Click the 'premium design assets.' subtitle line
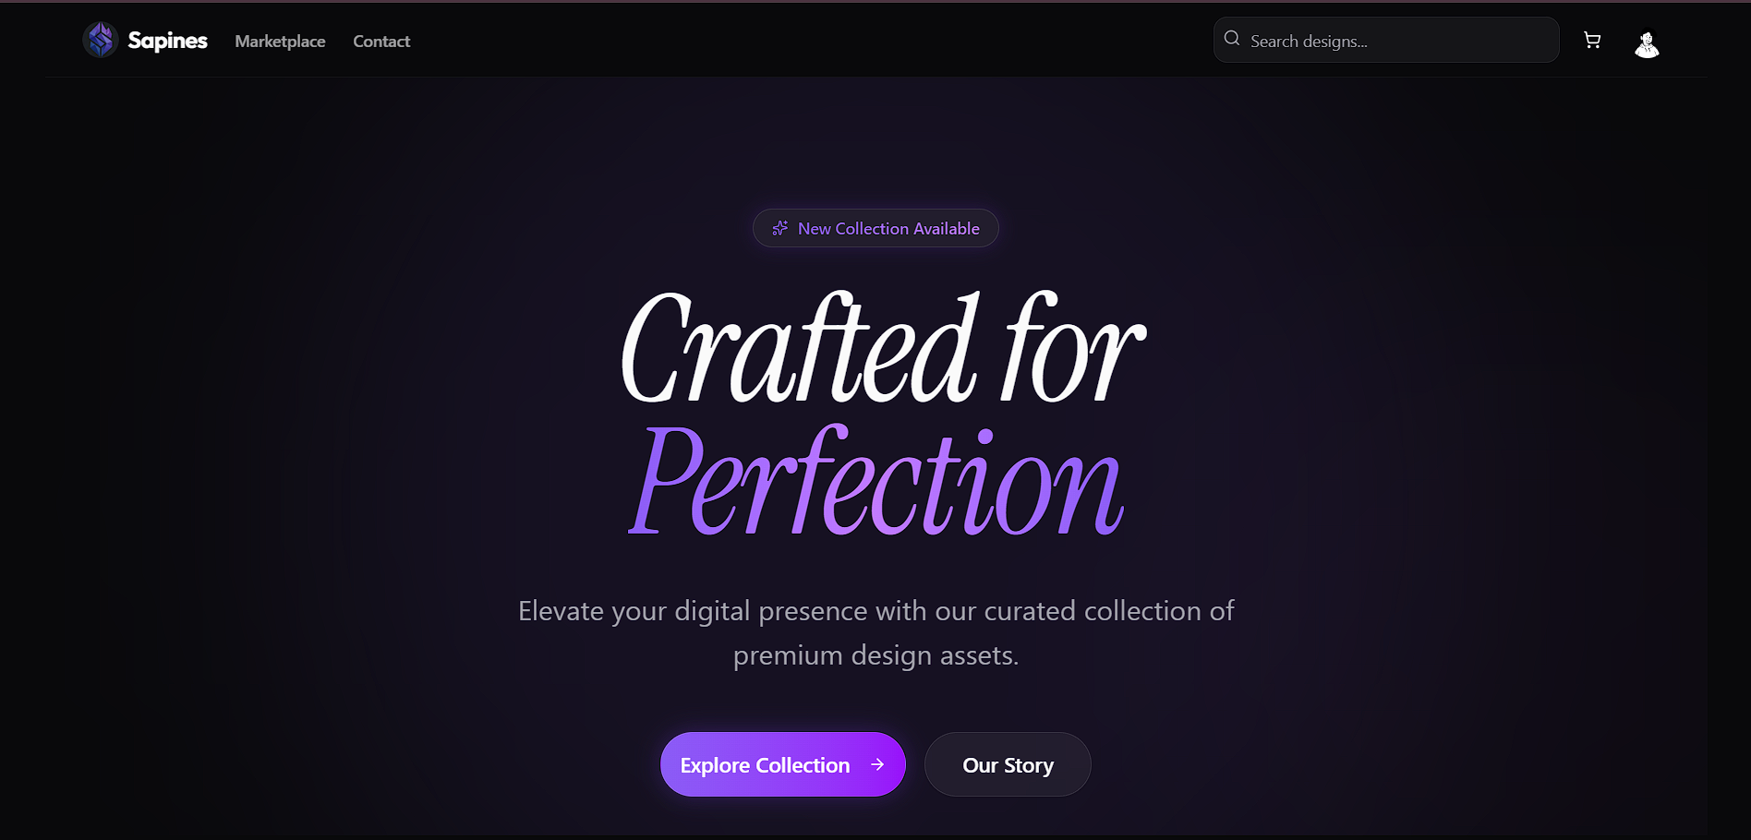 pos(875,655)
